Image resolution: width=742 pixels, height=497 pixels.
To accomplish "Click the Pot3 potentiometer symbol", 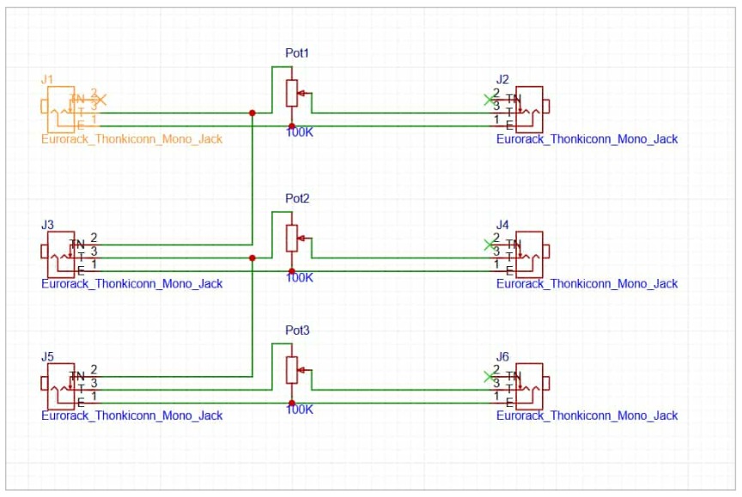I will click(x=292, y=369).
